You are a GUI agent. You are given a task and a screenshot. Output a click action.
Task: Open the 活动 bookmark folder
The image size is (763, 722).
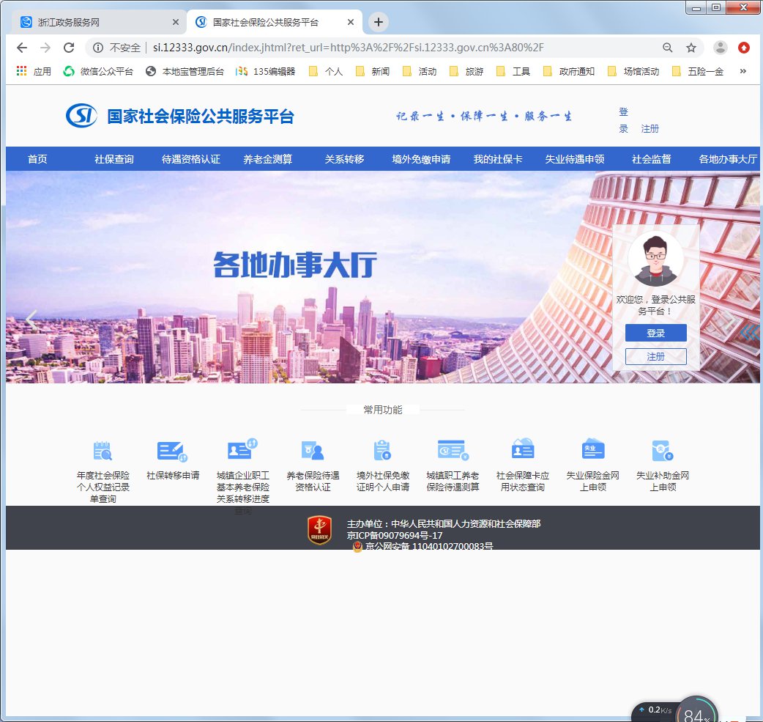tap(420, 72)
